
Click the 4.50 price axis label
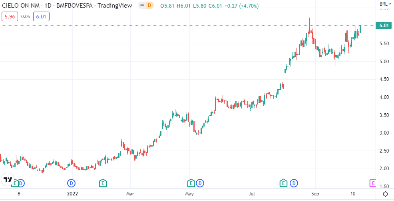pyautogui.click(x=384, y=79)
